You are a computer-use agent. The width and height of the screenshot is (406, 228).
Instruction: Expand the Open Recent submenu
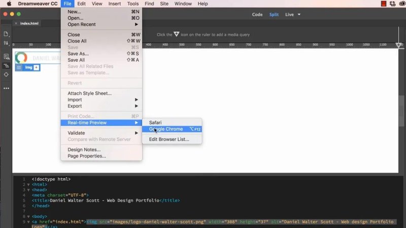coord(101,24)
